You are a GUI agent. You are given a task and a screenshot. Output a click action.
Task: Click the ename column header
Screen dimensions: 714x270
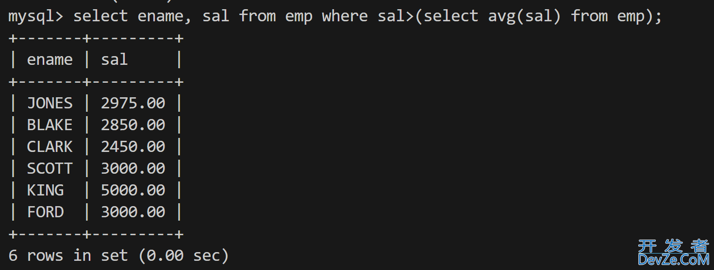(50, 60)
